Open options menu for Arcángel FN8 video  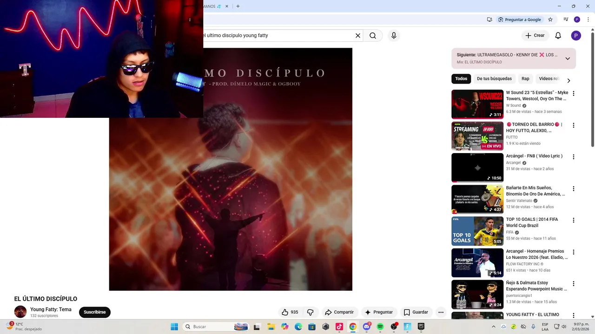point(573,157)
